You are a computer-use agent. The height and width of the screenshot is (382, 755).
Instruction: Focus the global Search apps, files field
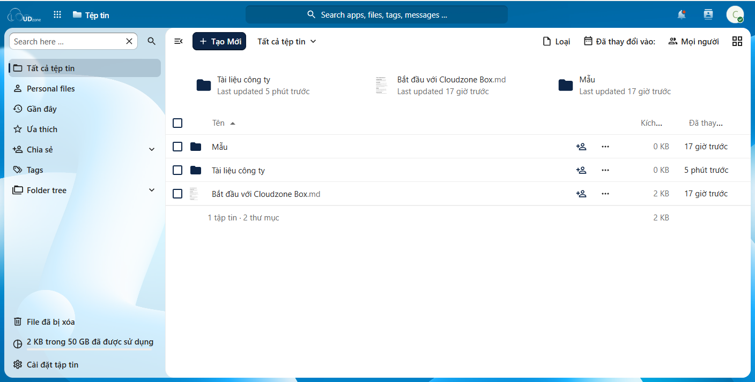(x=376, y=14)
